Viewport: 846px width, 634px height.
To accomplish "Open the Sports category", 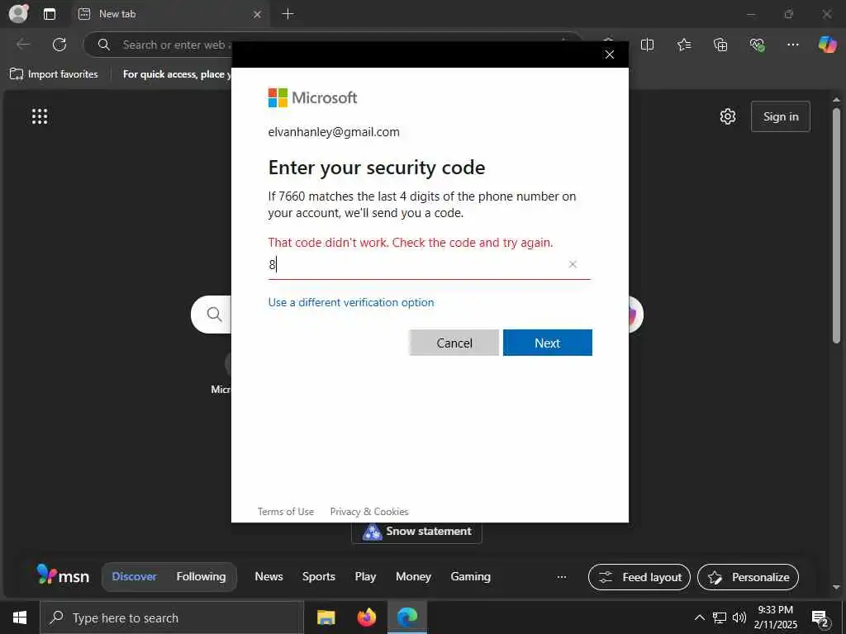I will point(318,576).
